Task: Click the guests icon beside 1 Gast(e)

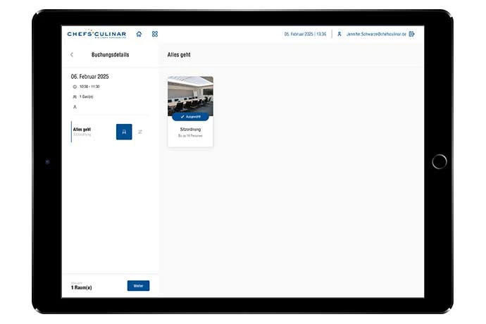Action: [75, 96]
